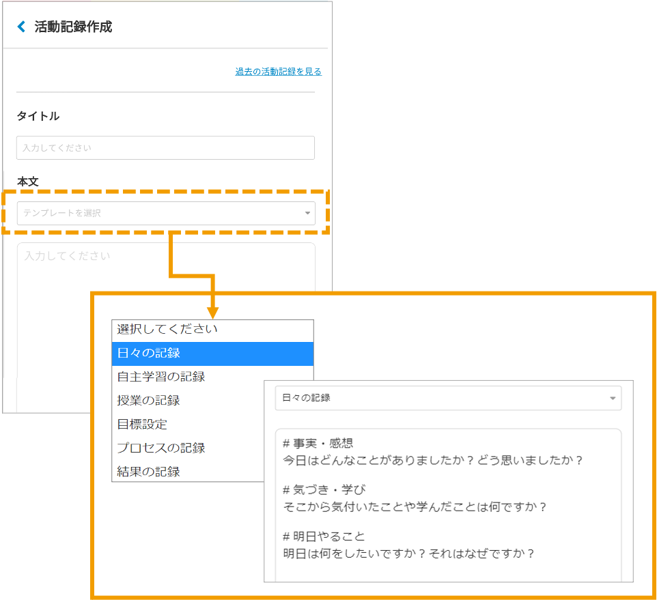Image resolution: width=657 pixels, height=600 pixels.
Task: Select プロセスの記録 template option
Action: [x=188, y=448]
